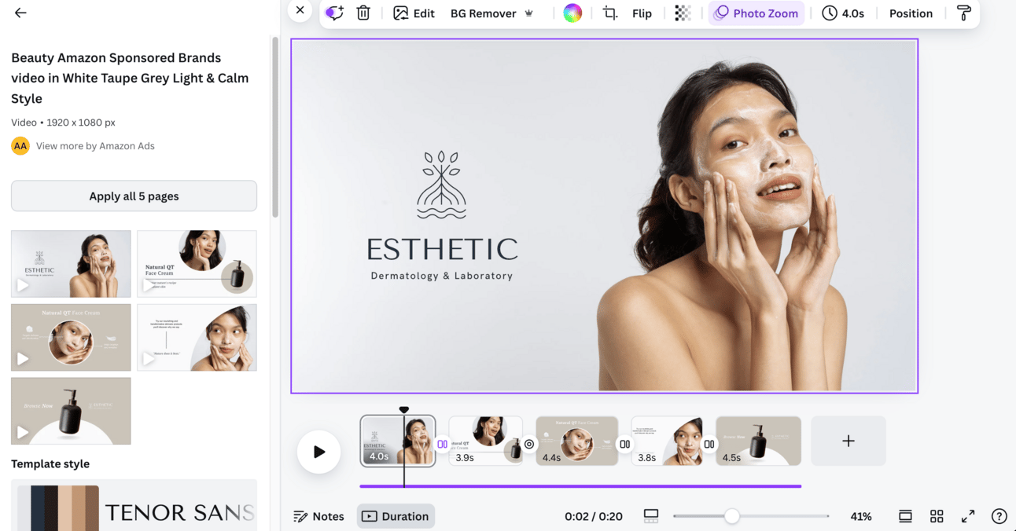Add a new page with plus tile
The image size is (1016, 531).
[x=849, y=441]
